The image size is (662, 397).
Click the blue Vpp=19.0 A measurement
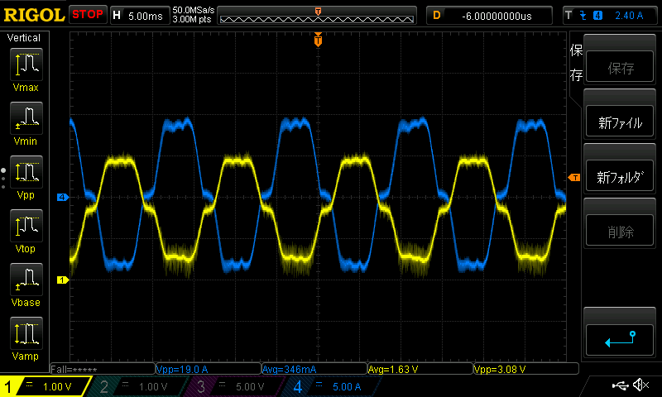pos(209,369)
